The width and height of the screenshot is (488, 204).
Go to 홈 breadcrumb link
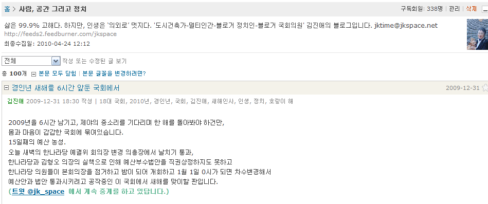(7, 9)
